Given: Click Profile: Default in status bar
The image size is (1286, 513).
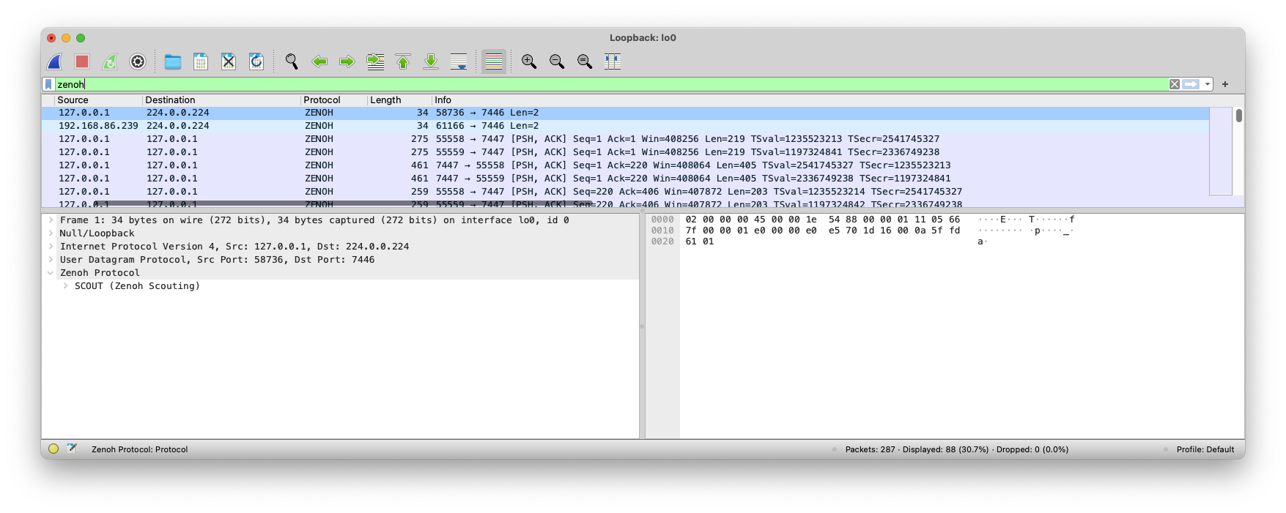Looking at the screenshot, I should pyautogui.click(x=1205, y=449).
